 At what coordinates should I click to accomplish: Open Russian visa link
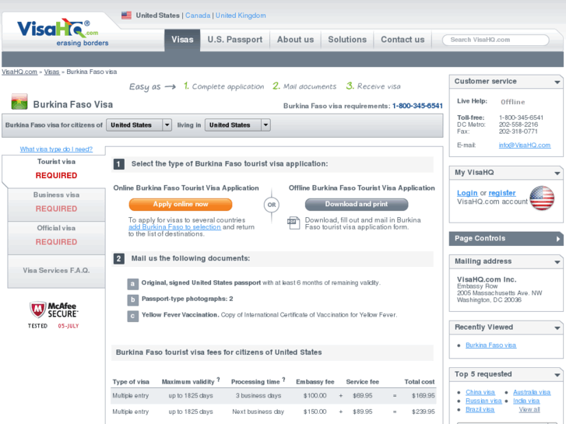(483, 401)
